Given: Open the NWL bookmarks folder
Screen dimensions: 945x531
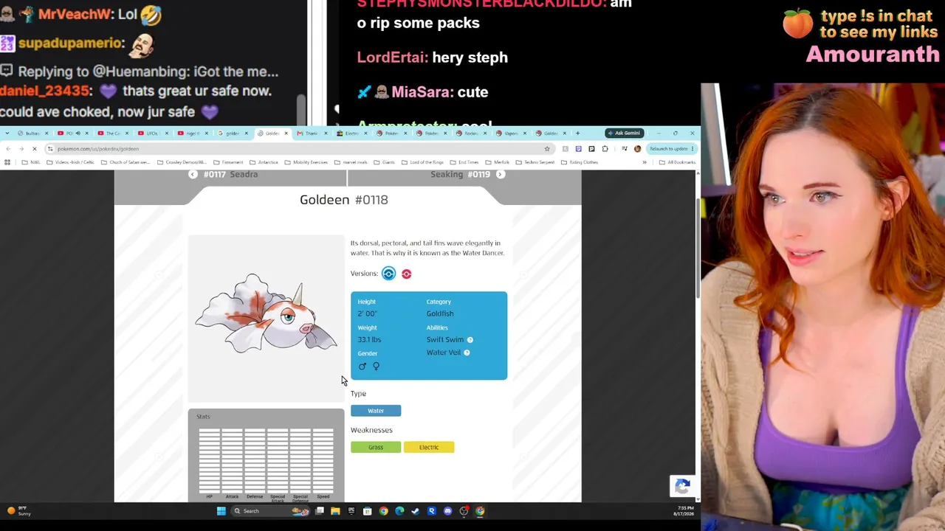Looking at the screenshot, I should click(30, 162).
